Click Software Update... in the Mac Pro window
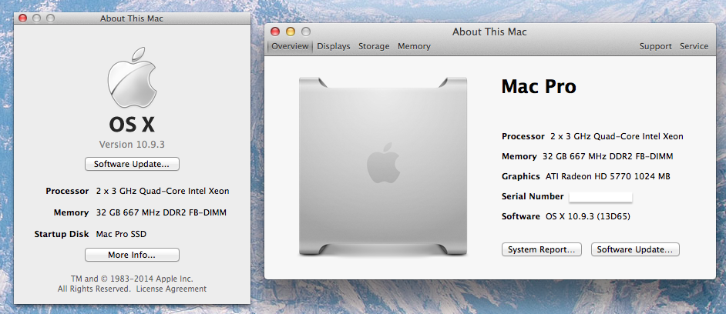The height and width of the screenshot is (314, 726). coord(635,249)
